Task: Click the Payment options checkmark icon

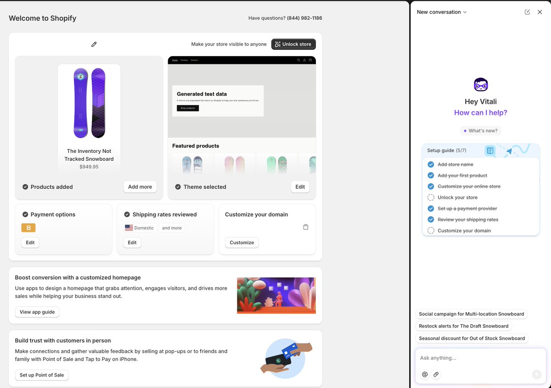Action: (x=25, y=214)
